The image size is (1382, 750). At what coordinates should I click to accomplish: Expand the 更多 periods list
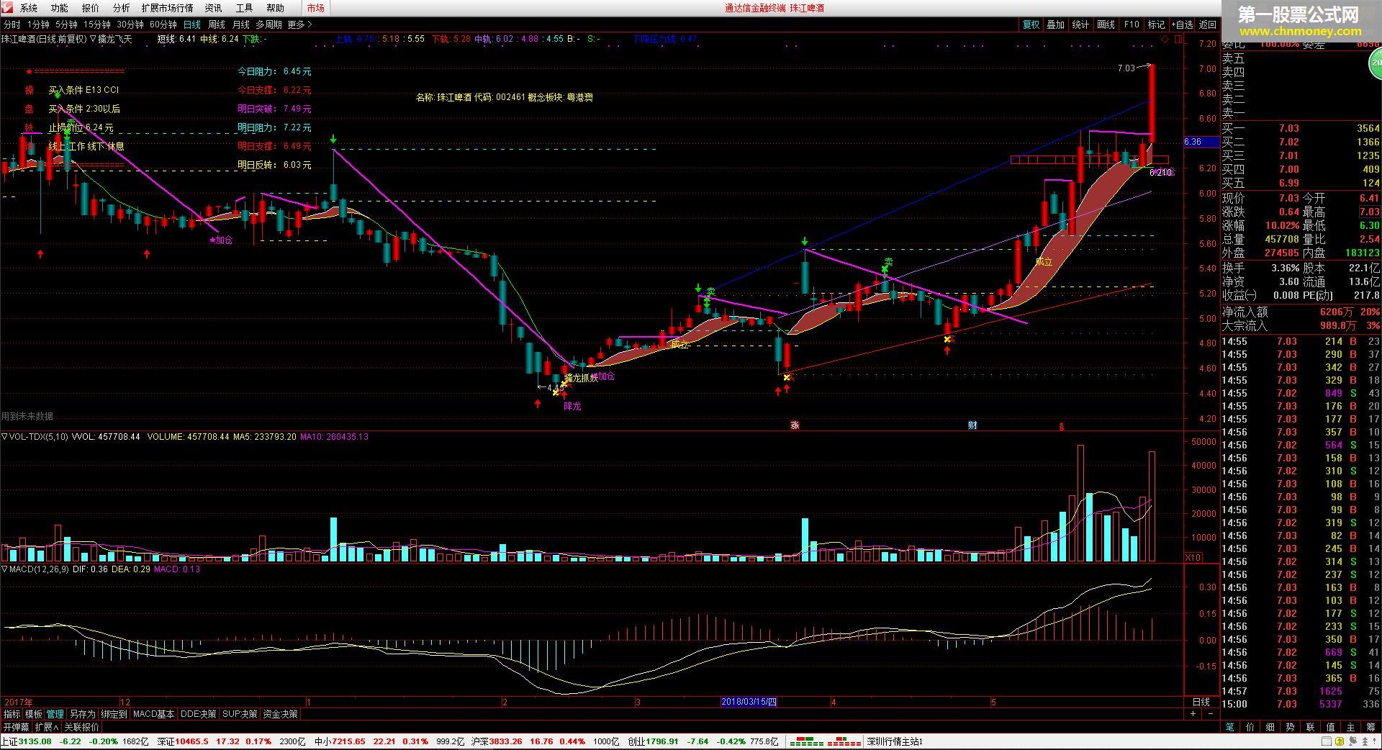click(299, 24)
